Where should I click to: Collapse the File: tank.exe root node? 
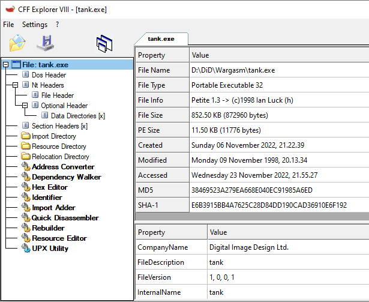coord(6,65)
